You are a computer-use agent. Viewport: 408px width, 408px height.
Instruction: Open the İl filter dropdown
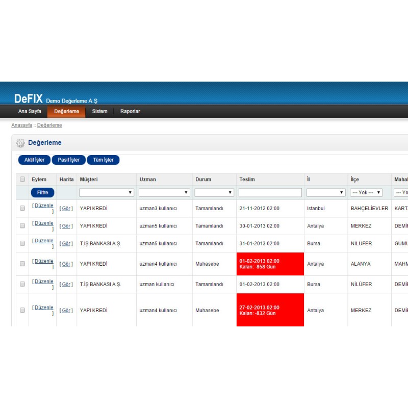326,193
